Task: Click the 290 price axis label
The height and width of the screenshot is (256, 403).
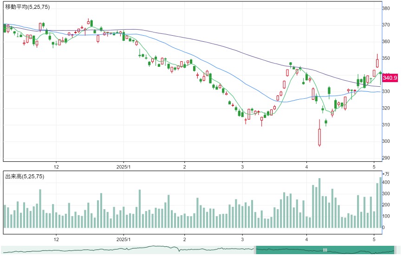Action: point(386,158)
